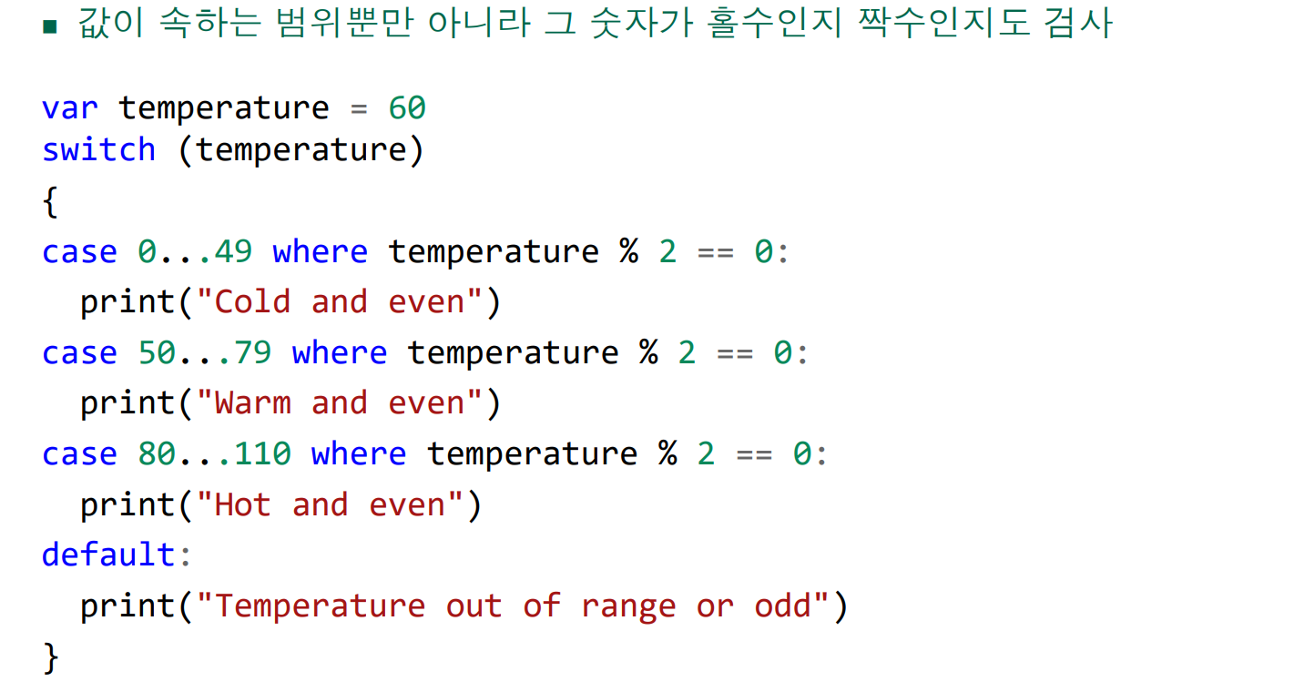This screenshot has width=1294, height=682.
Task: Click the range '50...79' in the second case
Action: 205,352
